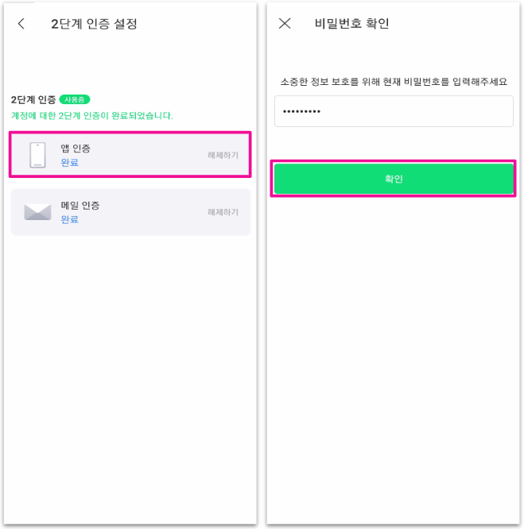Select the 앱 인증 label text
The image size is (524, 529).
tap(76, 149)
